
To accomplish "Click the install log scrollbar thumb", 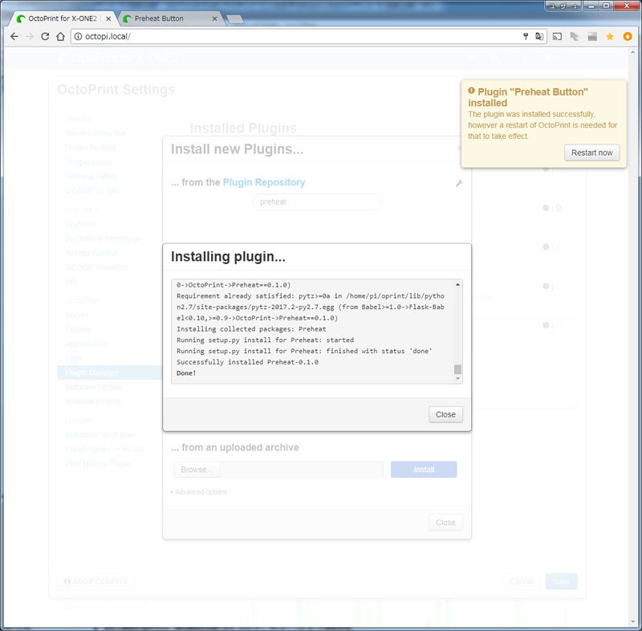I will coord(457,369).
